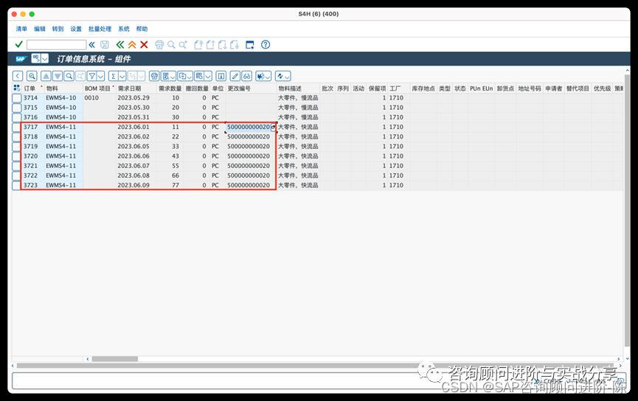Click the ALV back arrow icon

[x=18, y=76]
